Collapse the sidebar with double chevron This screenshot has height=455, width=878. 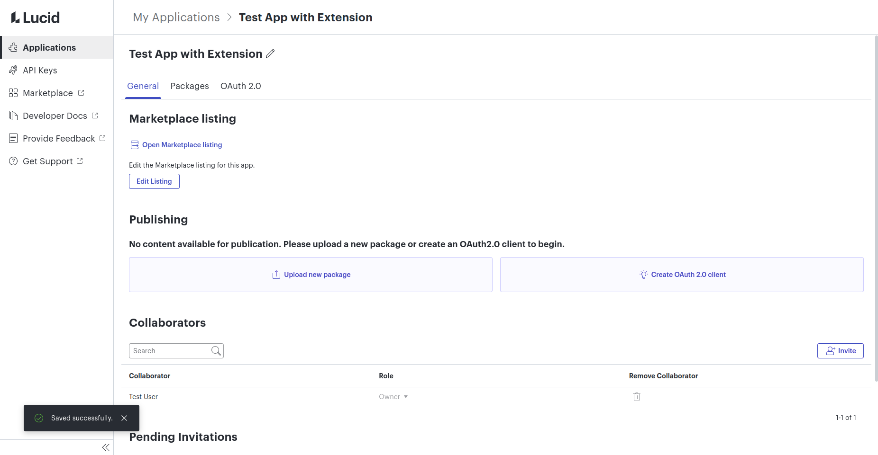pyautogui.click(x=106, y=447)
